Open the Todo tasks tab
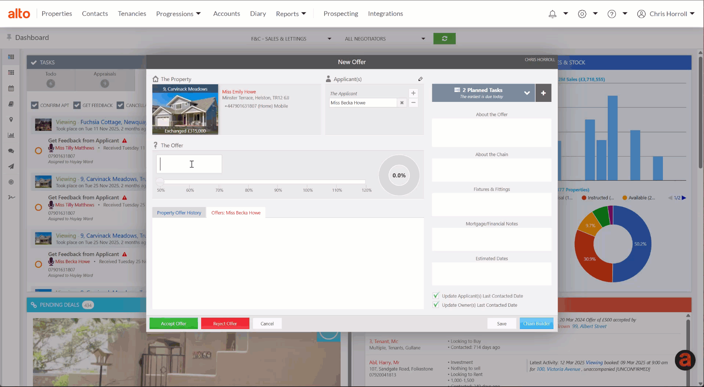The image size is (704, 387). pos(51,80)
